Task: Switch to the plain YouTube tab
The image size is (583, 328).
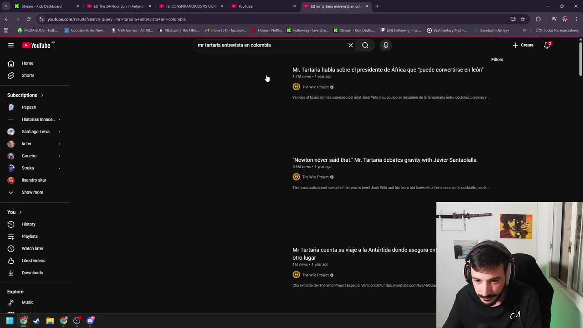Action: pyautogui.click(x=245, y=6)
